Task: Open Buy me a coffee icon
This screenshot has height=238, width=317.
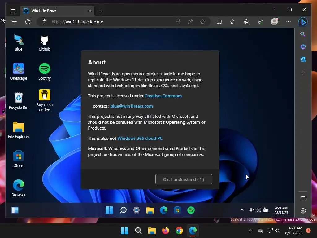Action: pos(45,101)
